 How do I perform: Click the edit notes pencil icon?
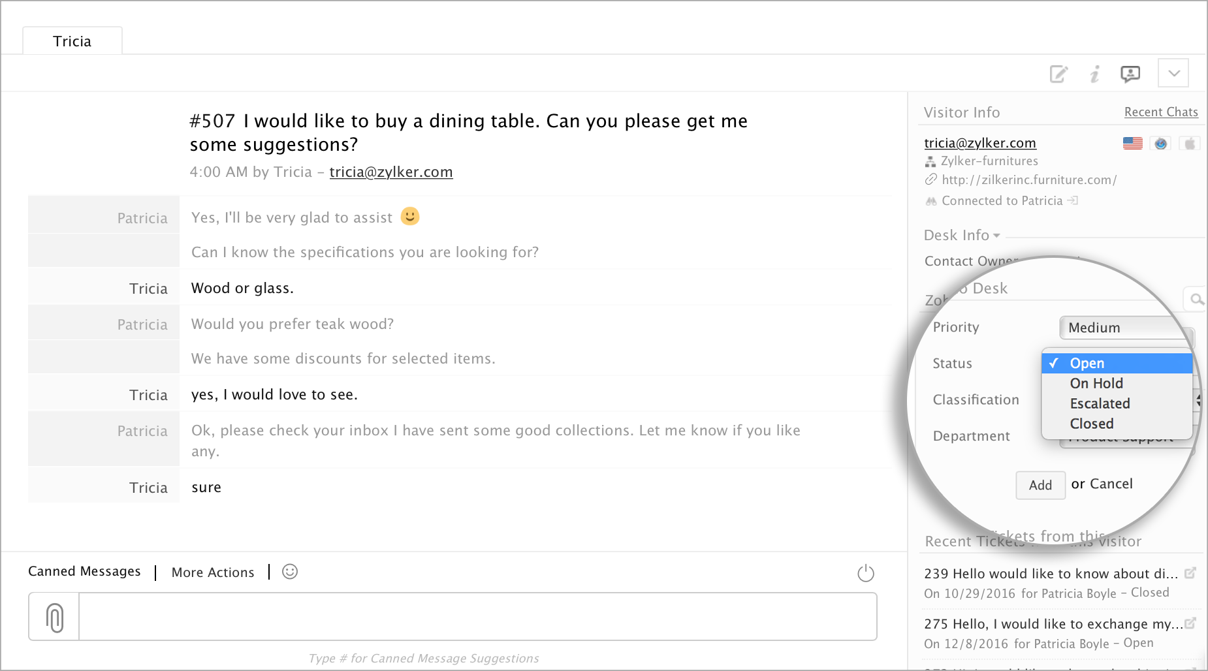click(x=1058, y=74)
